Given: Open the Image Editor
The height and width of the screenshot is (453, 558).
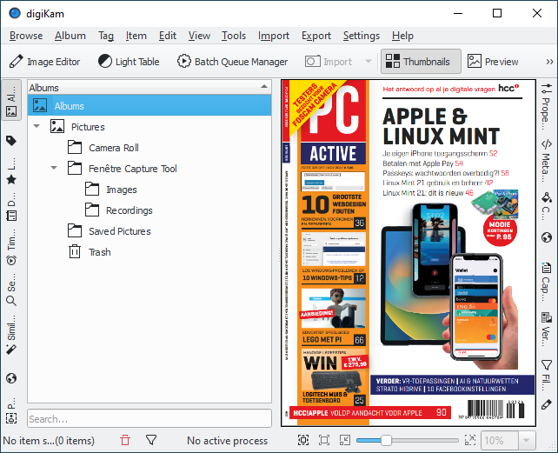Looking at the screenshot, I should tap(45, 62).
